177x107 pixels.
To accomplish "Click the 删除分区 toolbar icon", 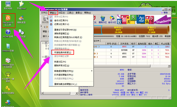I will click(103, 19).
